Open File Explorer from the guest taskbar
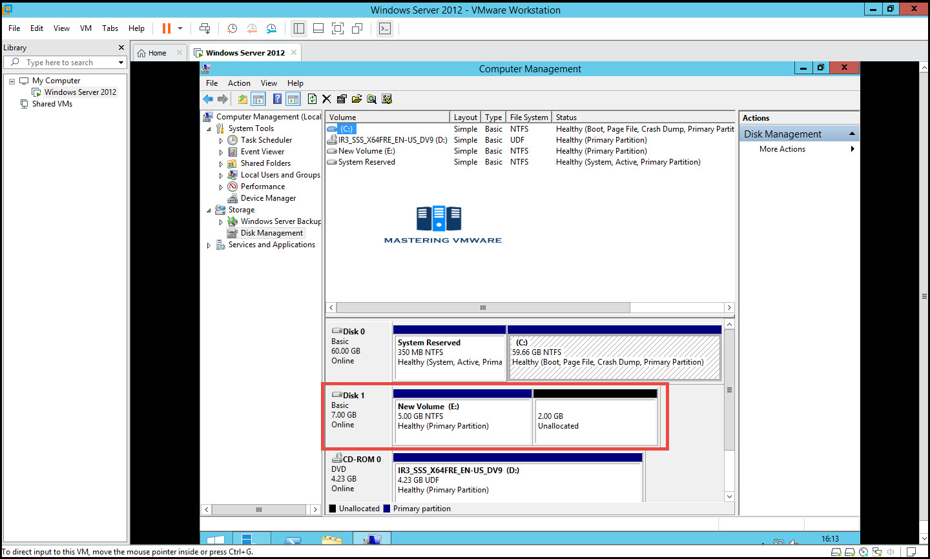 [x=332, y=540]
